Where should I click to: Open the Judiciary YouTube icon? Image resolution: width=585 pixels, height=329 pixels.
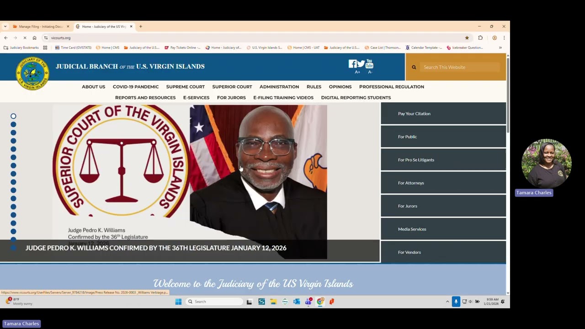click(x=369, y=64)
